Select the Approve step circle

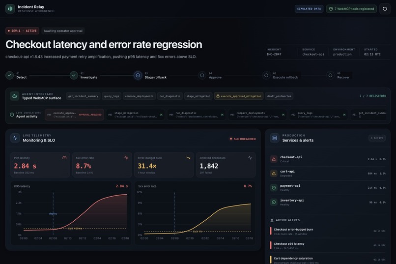tap(202, 75)
